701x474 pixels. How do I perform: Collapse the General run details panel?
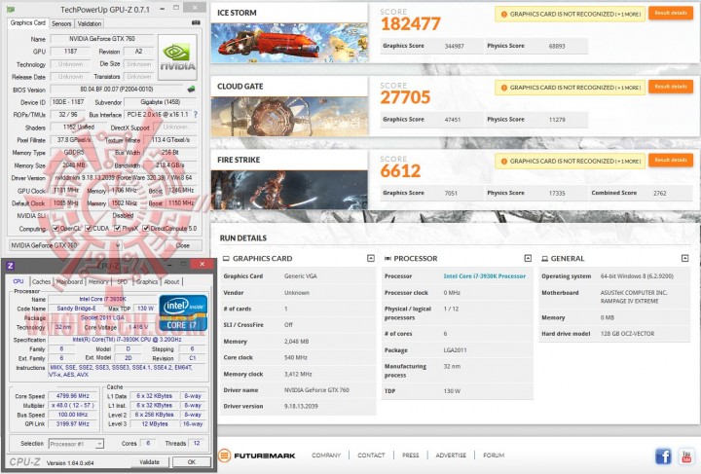tap(684, 259)
